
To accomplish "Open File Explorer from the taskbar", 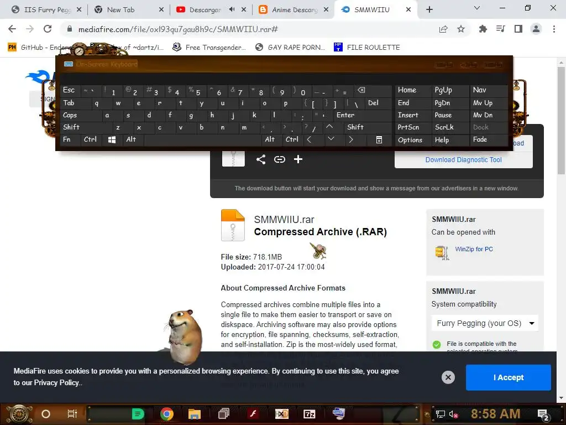I will click(x=195, y=414).
